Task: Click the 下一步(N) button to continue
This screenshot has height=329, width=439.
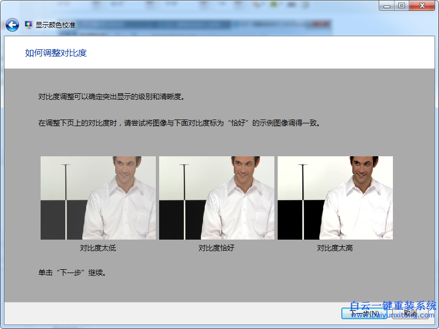Action: 364,313
